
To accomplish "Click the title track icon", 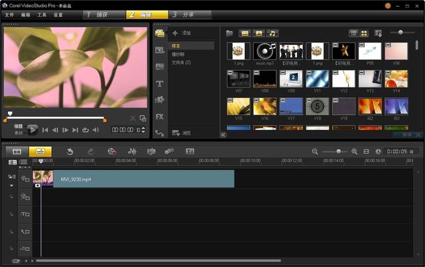I will tap(25, 214).
